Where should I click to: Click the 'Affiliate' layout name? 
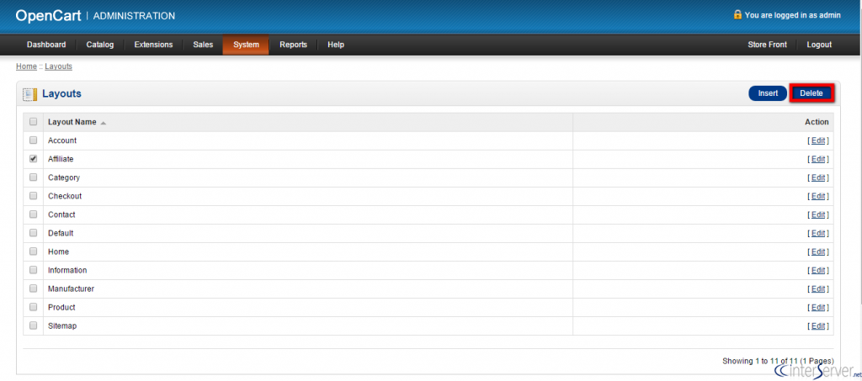pos(61,159)
